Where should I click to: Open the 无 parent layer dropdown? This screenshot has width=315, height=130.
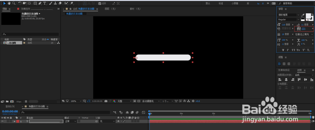[x=107, y=122]
